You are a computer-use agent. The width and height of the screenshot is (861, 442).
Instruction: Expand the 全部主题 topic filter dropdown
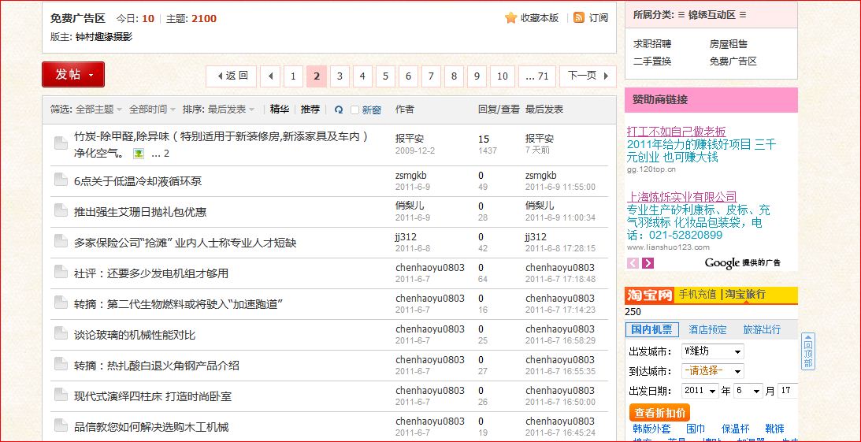[x=98, y=110]
